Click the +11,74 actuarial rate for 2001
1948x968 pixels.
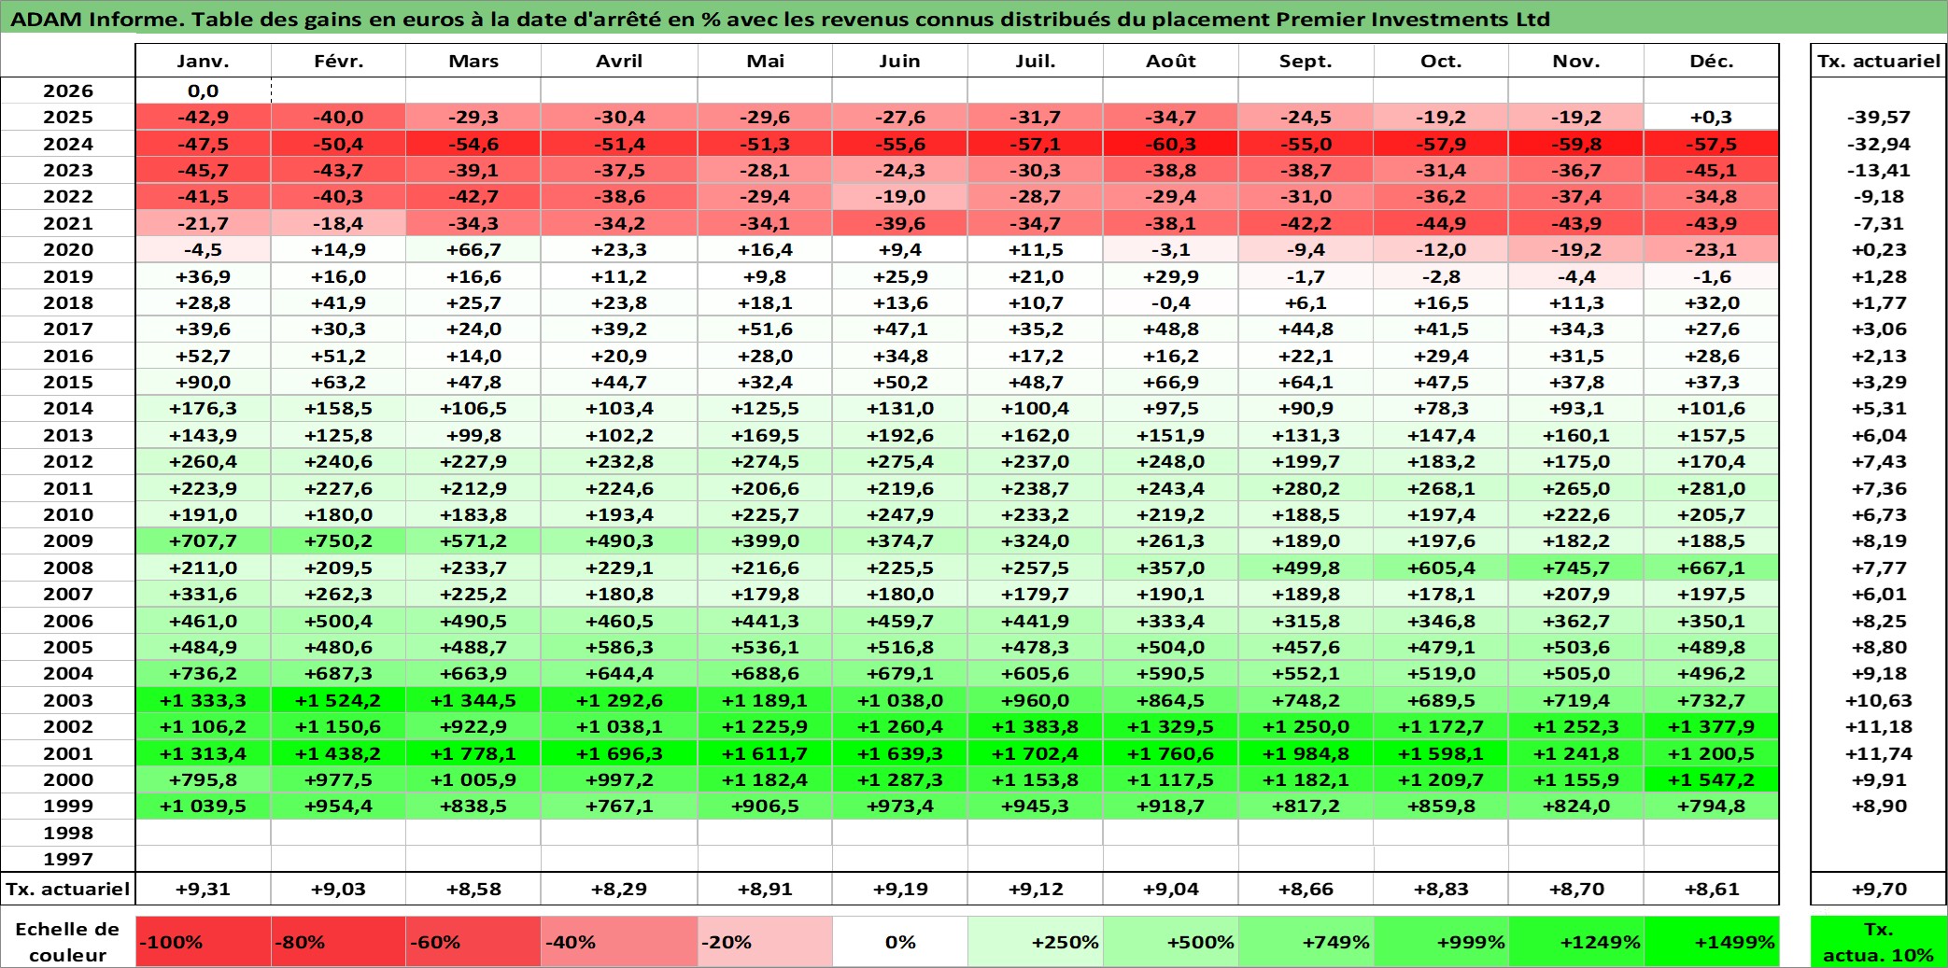[x=1879, y=753]
